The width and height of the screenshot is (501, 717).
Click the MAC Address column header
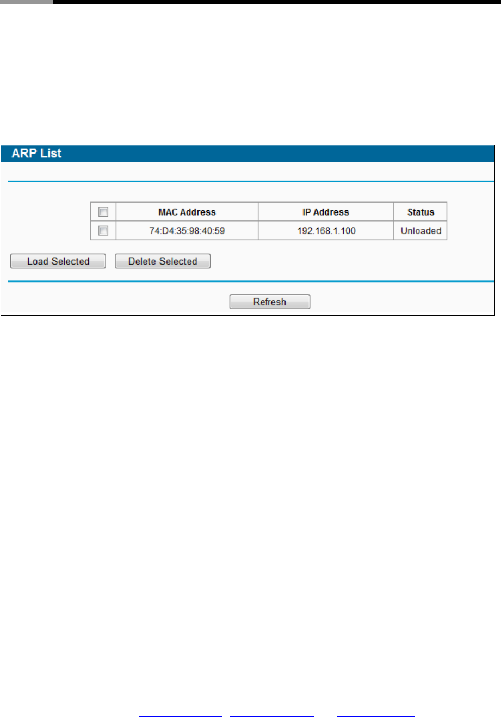pos(187,212)
